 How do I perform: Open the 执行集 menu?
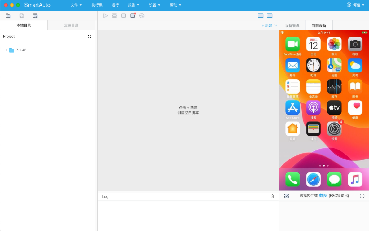[97, 5]
